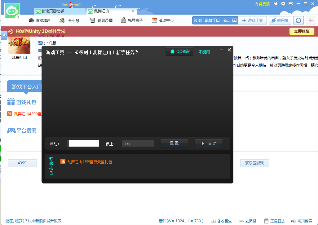Open the skin shirt icon in title bar
This screenshot has height=225, width=318.
pos(276,3)
